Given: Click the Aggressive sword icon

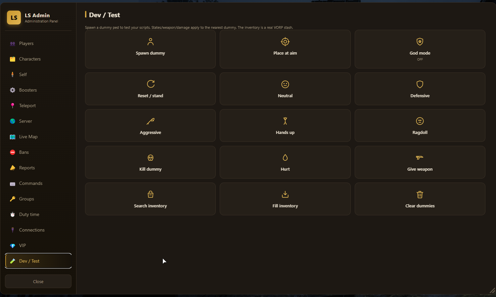Looking at the screenshot, I should (x=151, y=121).
